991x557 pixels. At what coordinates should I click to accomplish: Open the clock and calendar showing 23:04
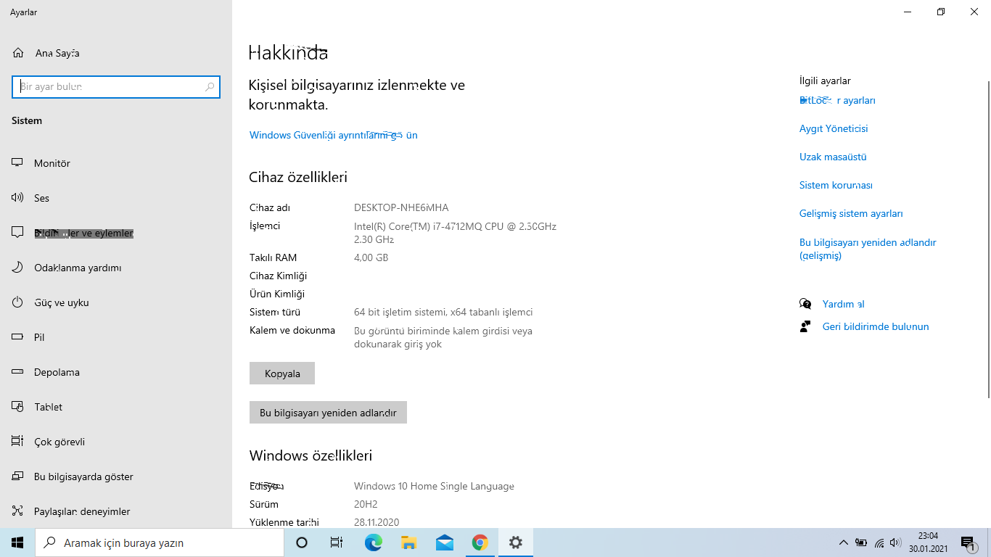coord(928,542)
